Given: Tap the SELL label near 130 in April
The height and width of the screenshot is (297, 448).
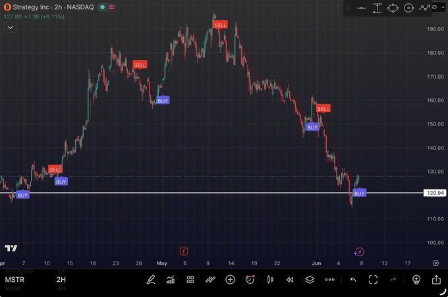Looking at the screenshot, I should tap(55, 170).
